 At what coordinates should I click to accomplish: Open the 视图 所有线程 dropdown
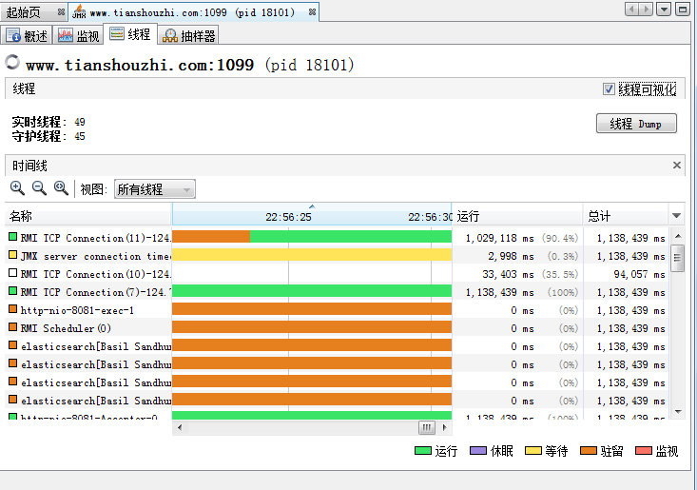(154, 189)
